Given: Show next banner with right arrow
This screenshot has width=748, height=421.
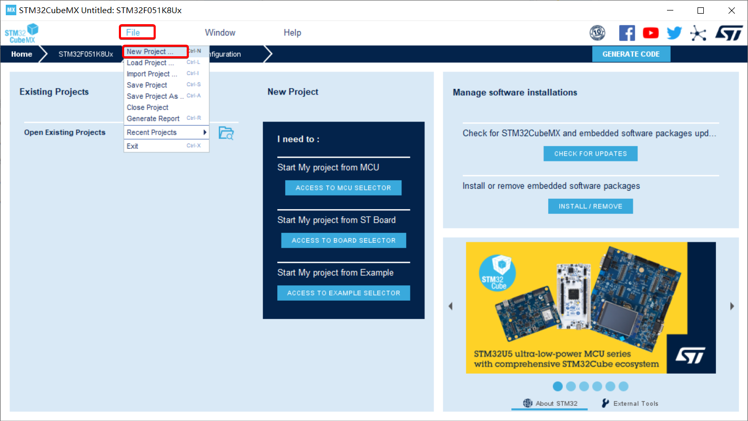Looking at the screenshot, I should [x=732, y=306].
